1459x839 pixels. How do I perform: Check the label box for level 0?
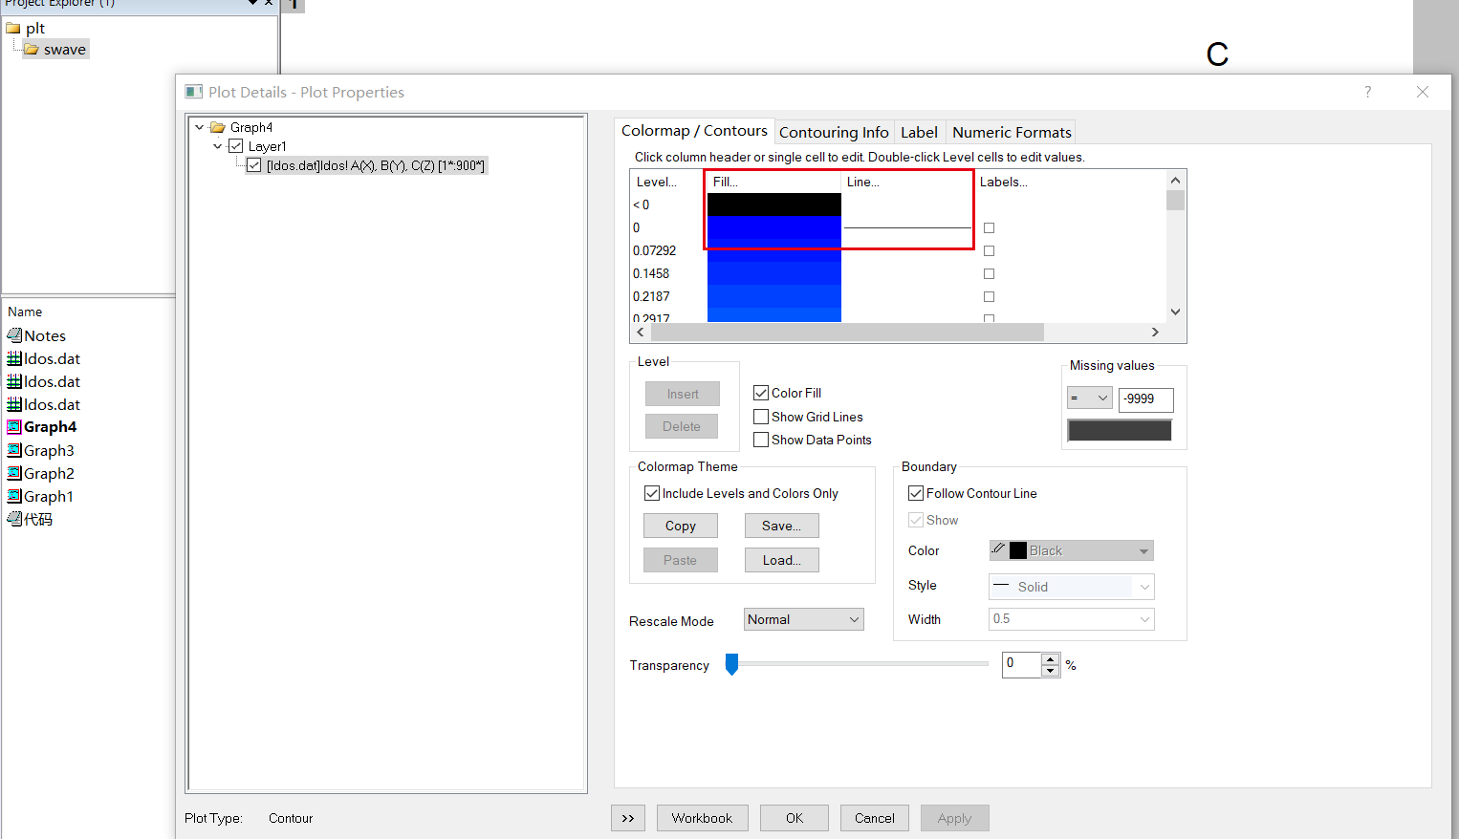[989, 227]
